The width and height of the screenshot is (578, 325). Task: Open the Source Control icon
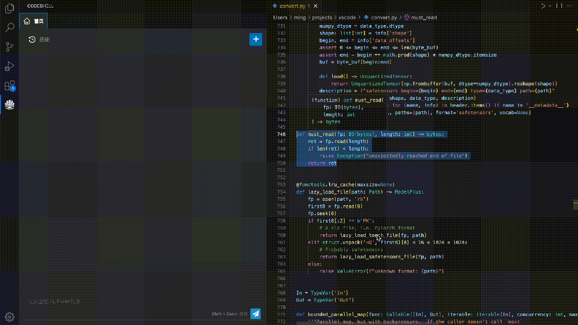10,46
